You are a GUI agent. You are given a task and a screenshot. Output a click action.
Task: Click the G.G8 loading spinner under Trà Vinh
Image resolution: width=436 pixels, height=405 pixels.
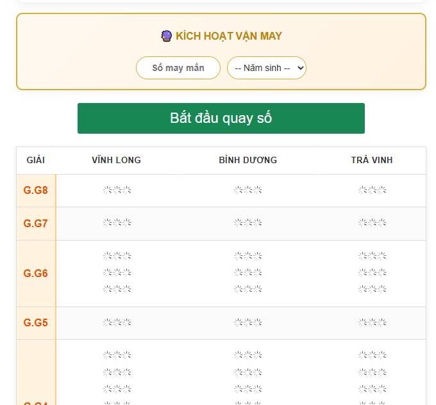point(372,190)
